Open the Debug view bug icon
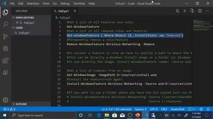The image size is (213, 119). (x=5, y=49)
